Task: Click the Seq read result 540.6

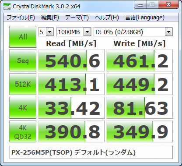Action: coord(71,60)
